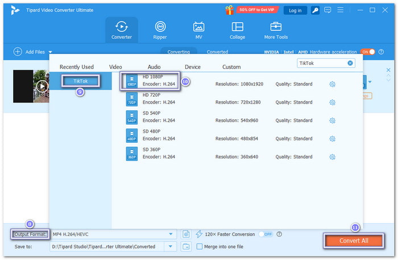Screen dimensions: 398x260
Task: Open snapshot settings icon beside output format
Action: click(186, 234)
